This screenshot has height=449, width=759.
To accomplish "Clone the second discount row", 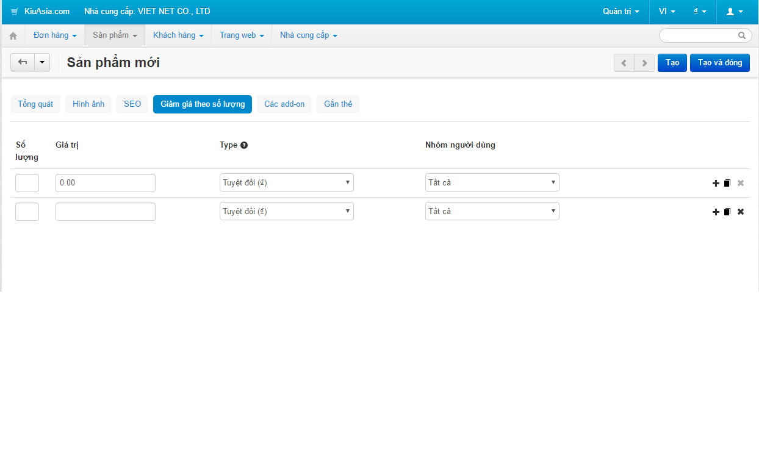I will [727, 212].
